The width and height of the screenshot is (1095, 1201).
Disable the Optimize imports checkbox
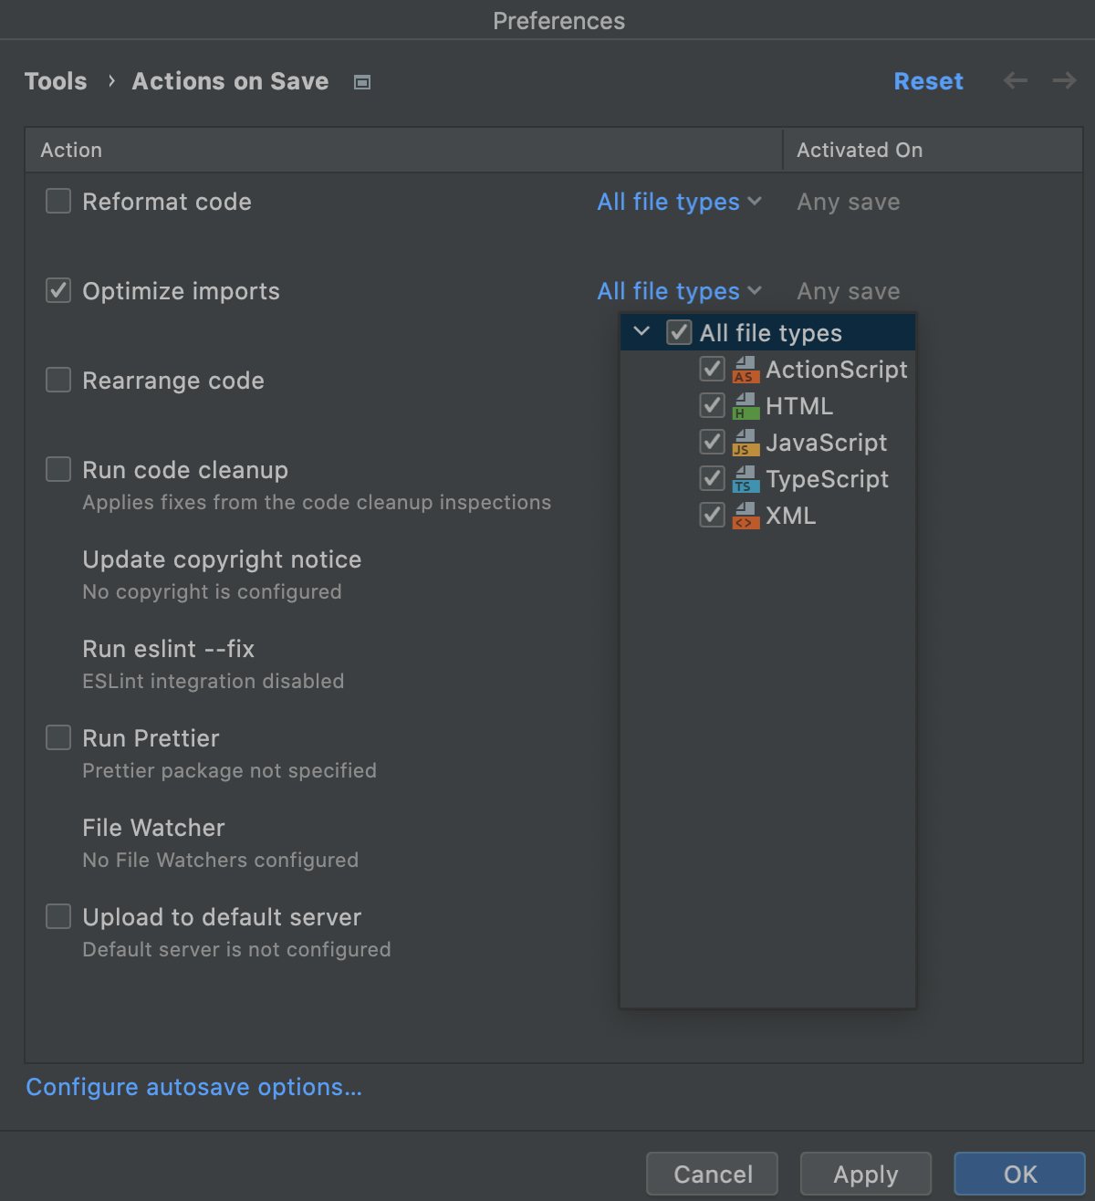[57, 290]
